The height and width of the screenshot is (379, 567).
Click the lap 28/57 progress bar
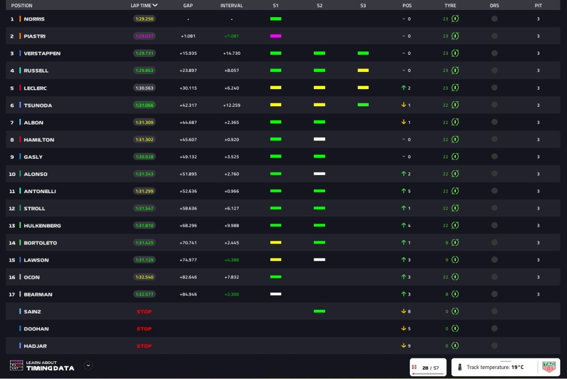[428, 373]
